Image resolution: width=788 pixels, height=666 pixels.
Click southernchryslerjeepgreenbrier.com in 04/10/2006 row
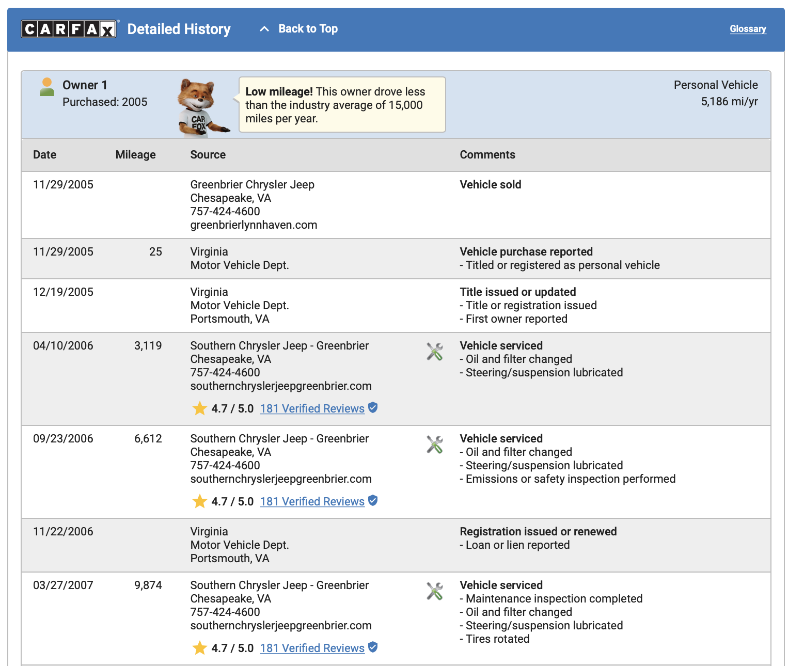pyautogui.click(x=281, y=386)
